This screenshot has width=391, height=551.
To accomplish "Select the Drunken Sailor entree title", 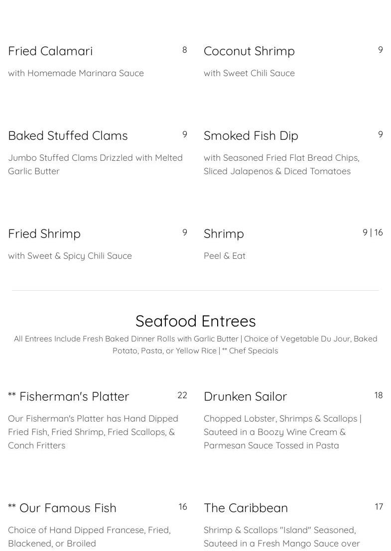I will point(245,397).
